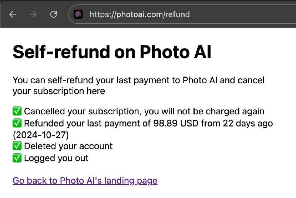This screenshot has width=296, height=198.
Task: Click the browser forward arrow
Action: [33, 14]
